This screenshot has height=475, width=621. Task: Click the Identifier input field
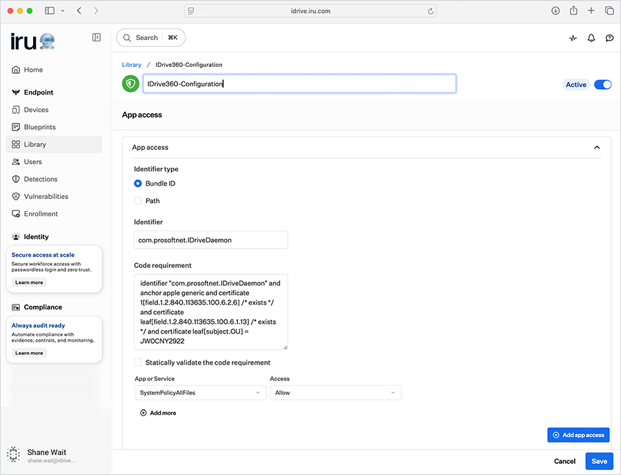point(210,240)
